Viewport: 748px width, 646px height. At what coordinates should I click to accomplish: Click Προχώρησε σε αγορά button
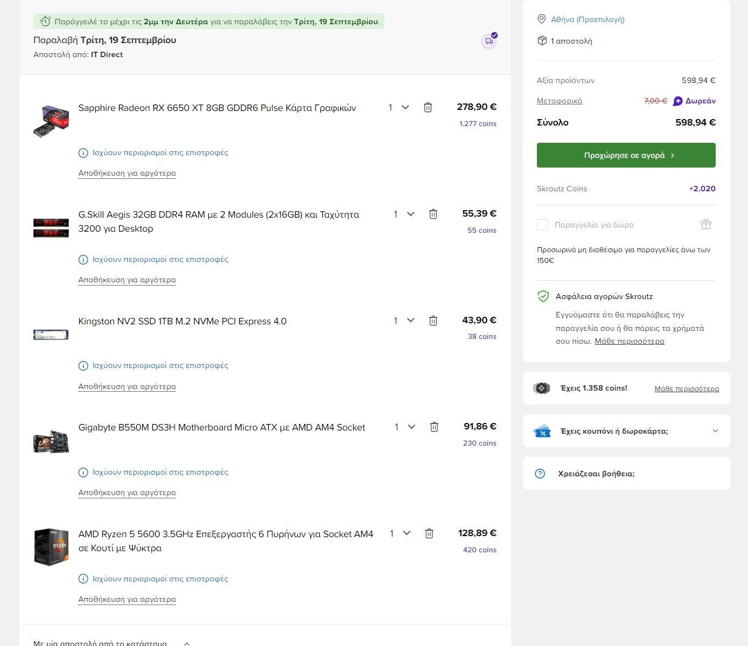click(x=626, y=155)
